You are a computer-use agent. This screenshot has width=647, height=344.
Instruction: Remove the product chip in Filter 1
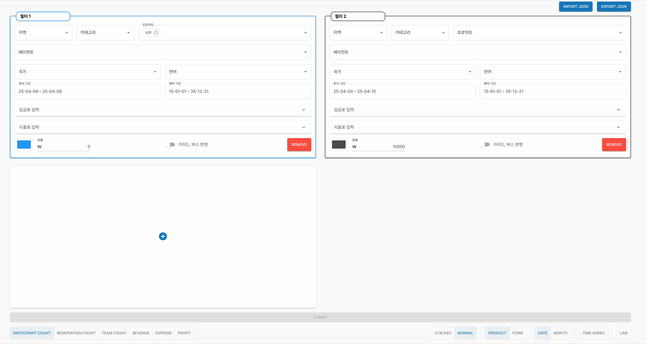(156, 33)
